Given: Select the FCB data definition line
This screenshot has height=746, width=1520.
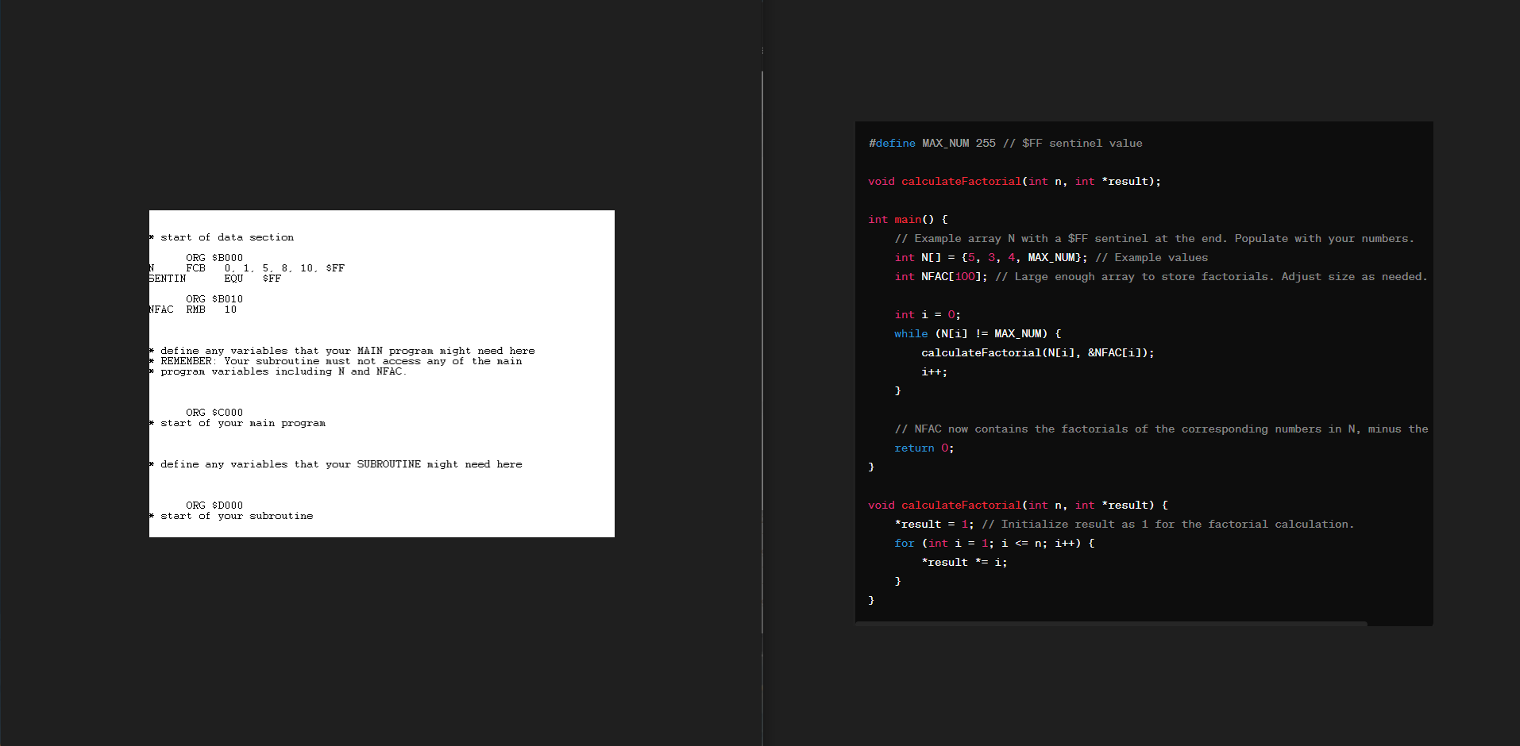Looking at the screenshot, I should point(246,267).
